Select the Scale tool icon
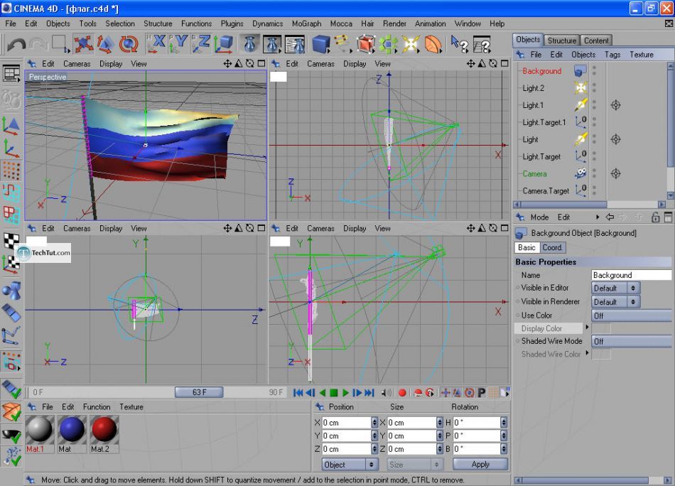The width and height of the screenshot is (675, 486). pos(105,44)
